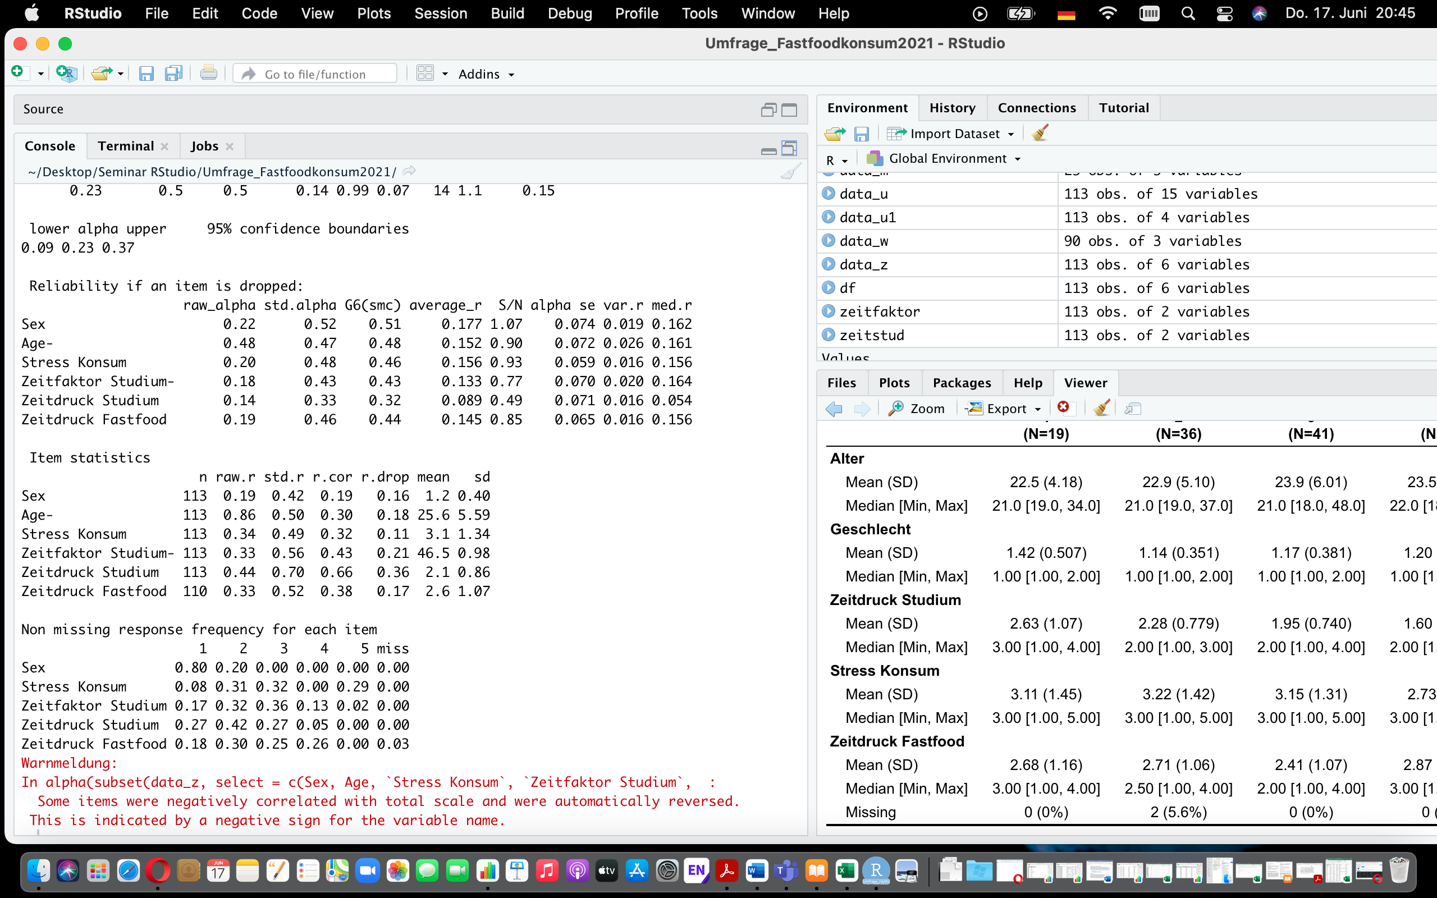Click the Load Workspace icon in Environment pane

835,134
